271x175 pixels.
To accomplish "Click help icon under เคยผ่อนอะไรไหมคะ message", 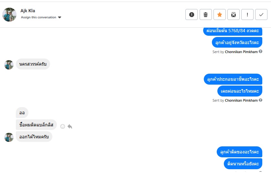I will click(260, 100).
